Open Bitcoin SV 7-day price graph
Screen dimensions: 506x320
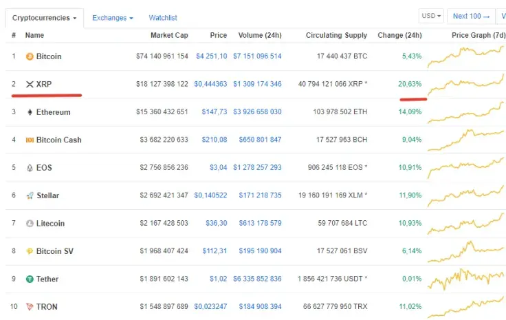click(465, 251)
